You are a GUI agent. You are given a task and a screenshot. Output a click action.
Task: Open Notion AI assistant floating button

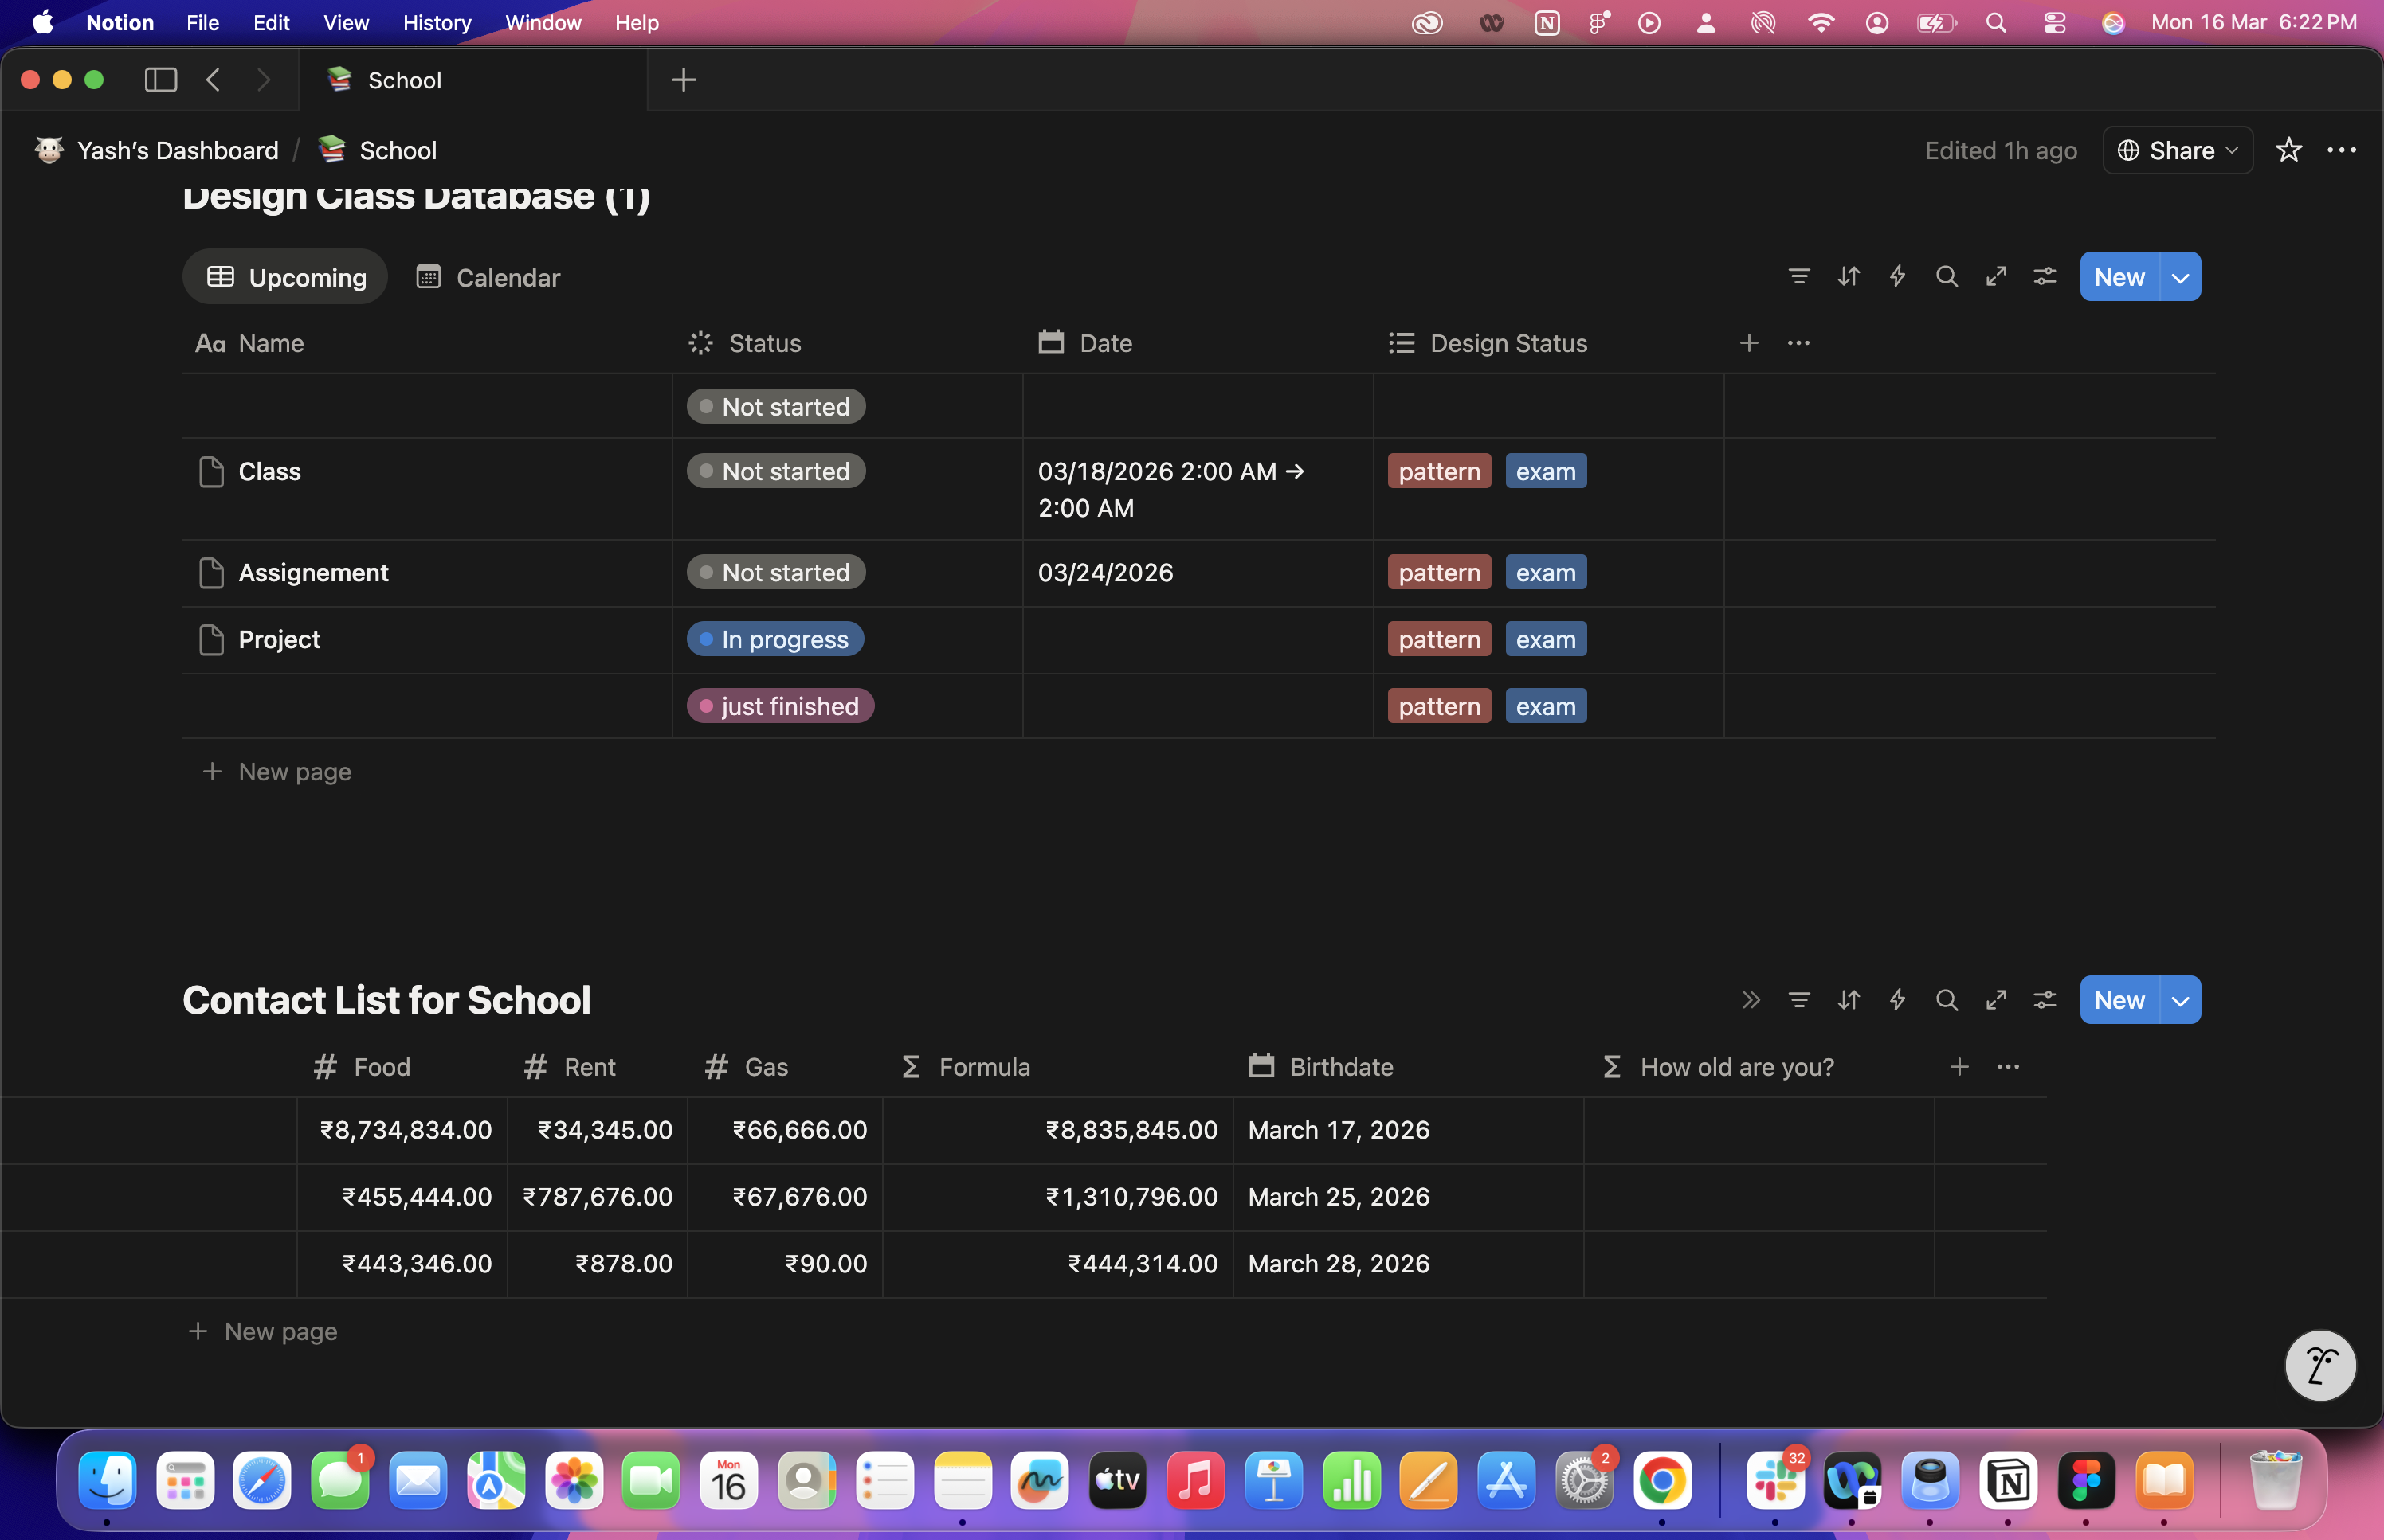(2320, 1365)
